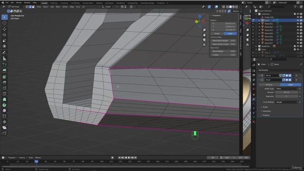Open the File menu
The width and height of the screenshot is (304, 171).
tap(7, 3)
